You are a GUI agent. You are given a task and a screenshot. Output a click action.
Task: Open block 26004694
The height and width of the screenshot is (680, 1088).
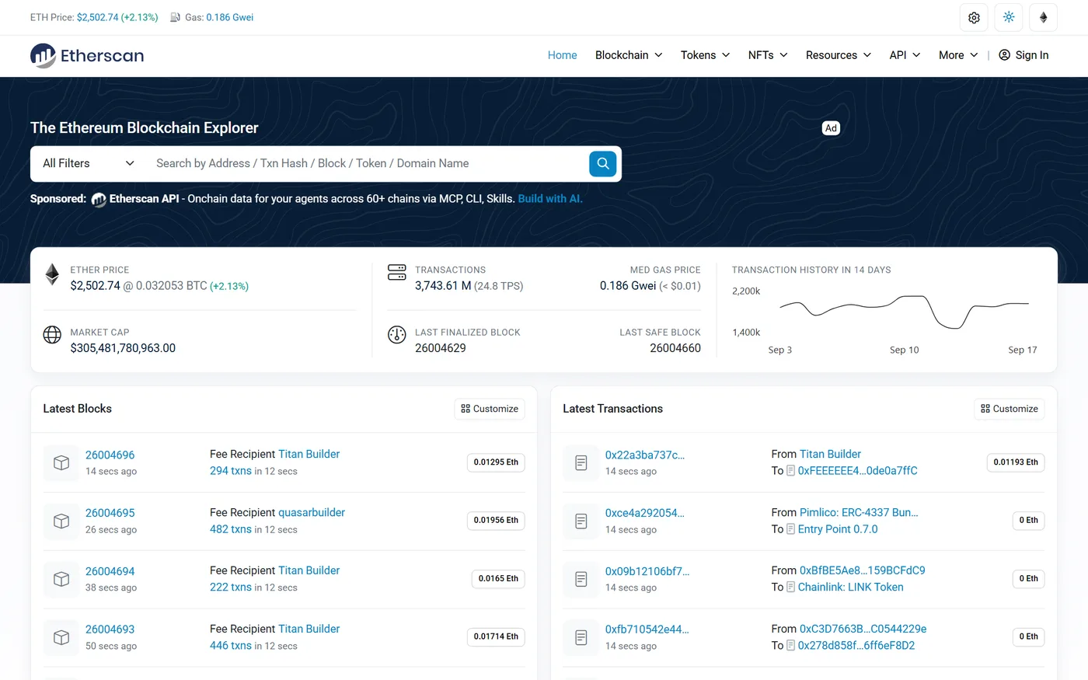click(x=110, y=572)
